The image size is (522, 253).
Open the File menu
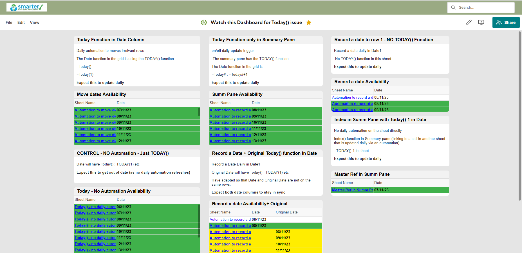point(9,22)
